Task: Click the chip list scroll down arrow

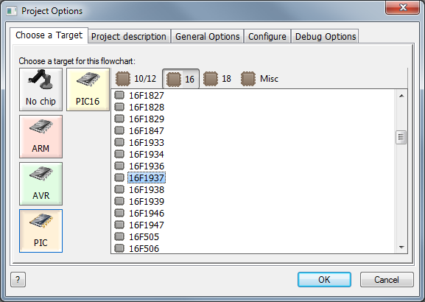Action: 401,247
